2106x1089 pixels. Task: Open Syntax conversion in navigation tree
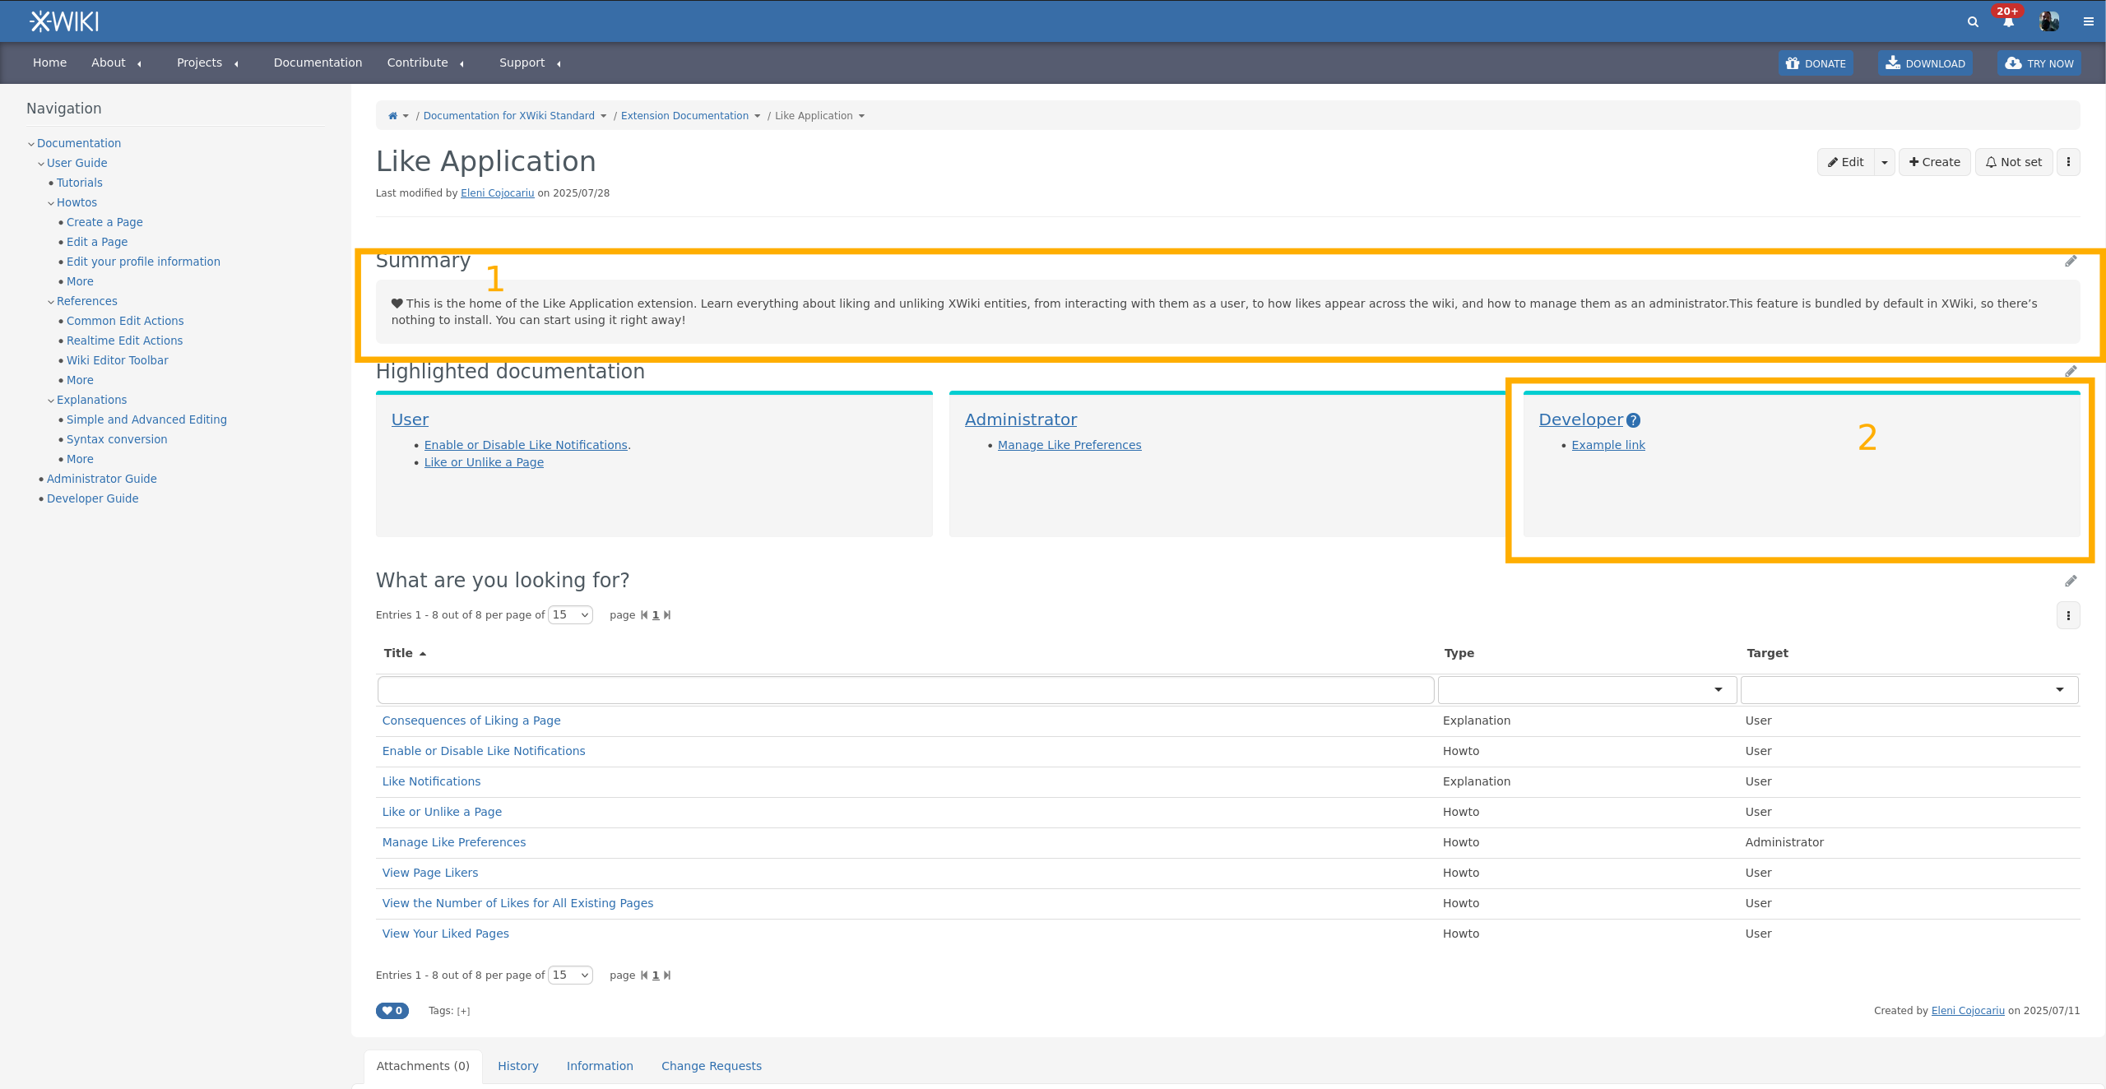[x=117, y=439]
